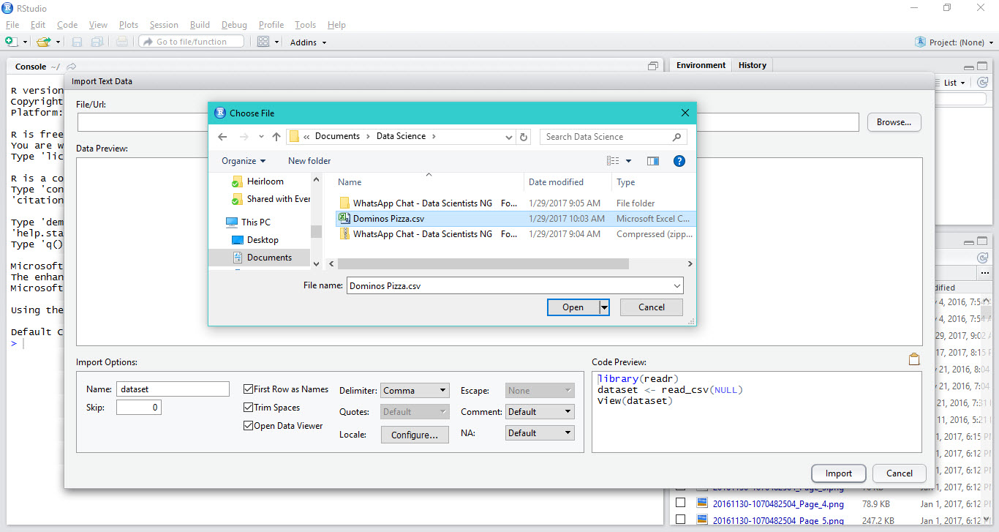Open Help with the blue question mark icon
Screen dimensions: 999x532
[x=679, y=161]
